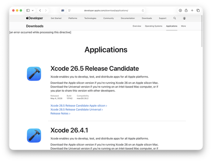Open the sidebar options dropdown chevron
The height and width of the screenshot is (162, 212).
32,10
